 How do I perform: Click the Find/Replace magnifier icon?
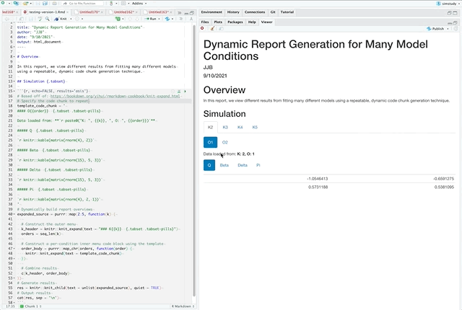point(47,19)
